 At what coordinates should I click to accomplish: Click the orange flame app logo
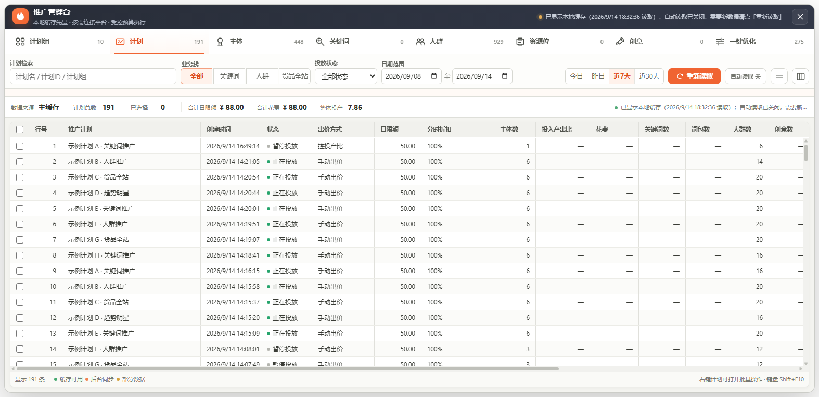click(20, 17)
